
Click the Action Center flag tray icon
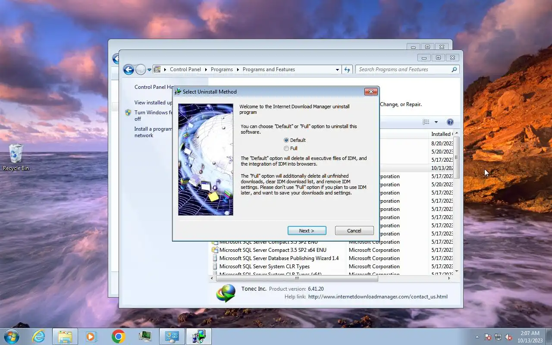coord(488,337)
